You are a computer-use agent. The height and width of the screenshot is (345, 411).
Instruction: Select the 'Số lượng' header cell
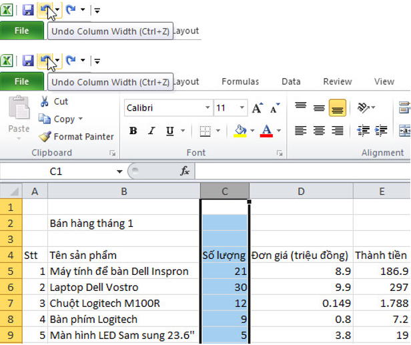coord(224,255)
